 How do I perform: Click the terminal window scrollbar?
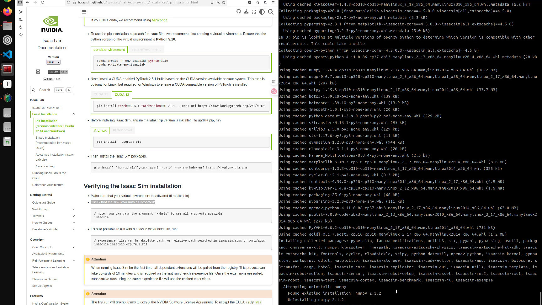[540, 298]
